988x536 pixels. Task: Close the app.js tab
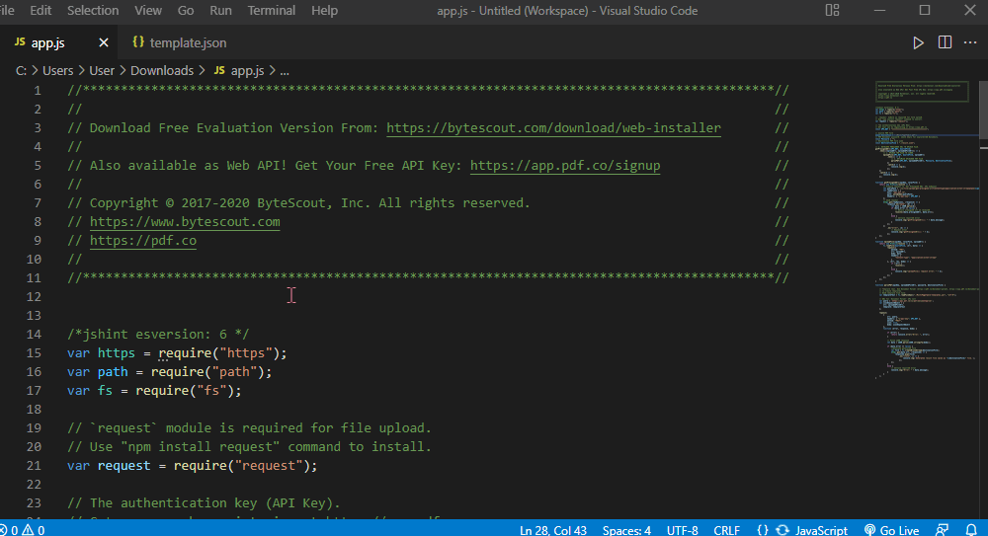[104, 42]
